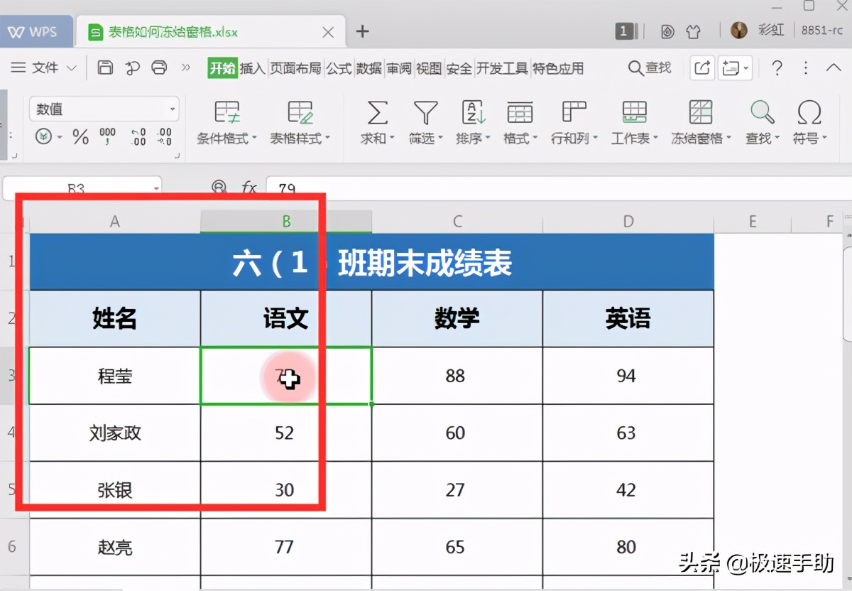Click the 冻结窗格 freeze panes icon
The image size is (852, 591).
click(701, 112)
